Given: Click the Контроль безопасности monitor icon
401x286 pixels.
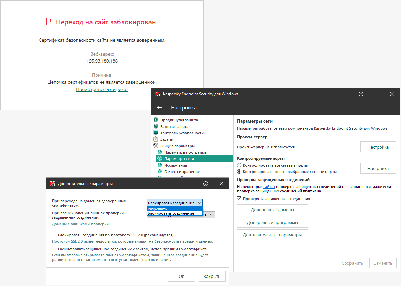Looking at the screenshot, I should [156, 133].
